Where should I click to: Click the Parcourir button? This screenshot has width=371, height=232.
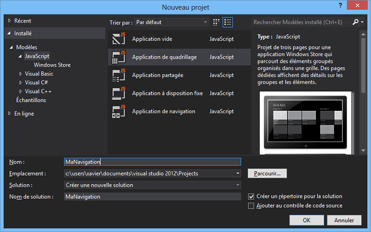[267, 173]
